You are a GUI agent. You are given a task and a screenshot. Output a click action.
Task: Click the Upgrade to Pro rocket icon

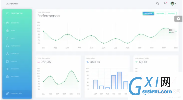(x=7, y=93)
